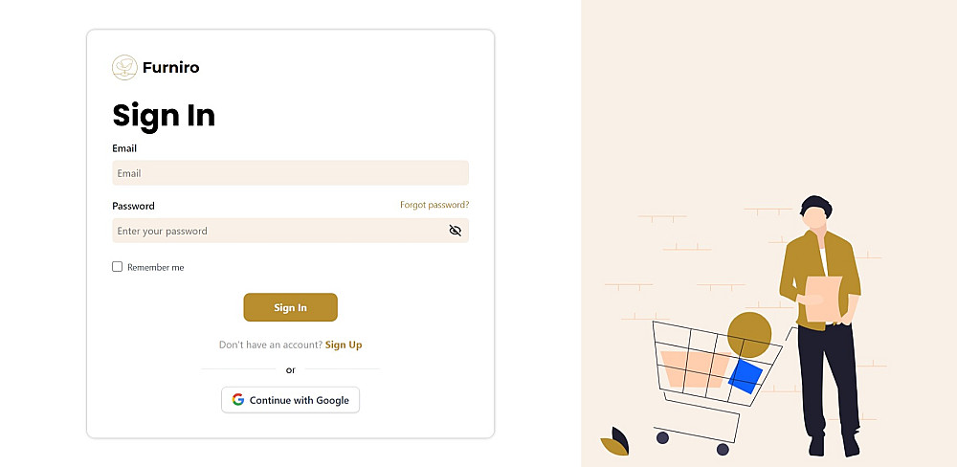Select the Password field label
Viewport: 957px width, 467px height.
(x=133, y=206)
